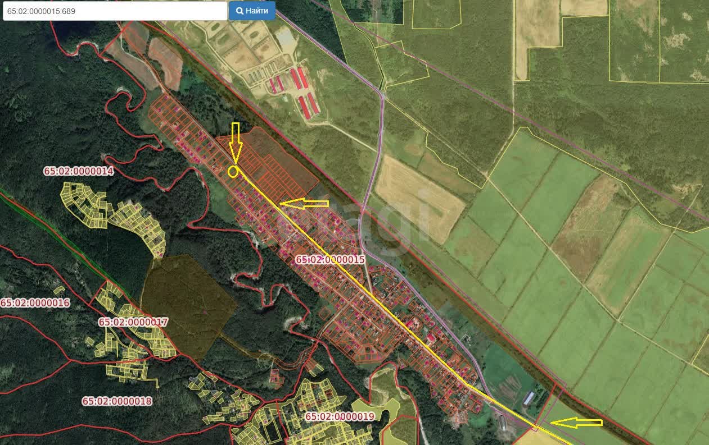Focus the cadastral number search field
The height and width of the screenshot is (445, 709).
point(115,11)
